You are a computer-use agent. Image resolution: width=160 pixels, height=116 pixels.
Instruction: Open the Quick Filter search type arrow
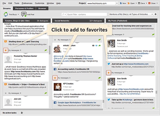65,14
